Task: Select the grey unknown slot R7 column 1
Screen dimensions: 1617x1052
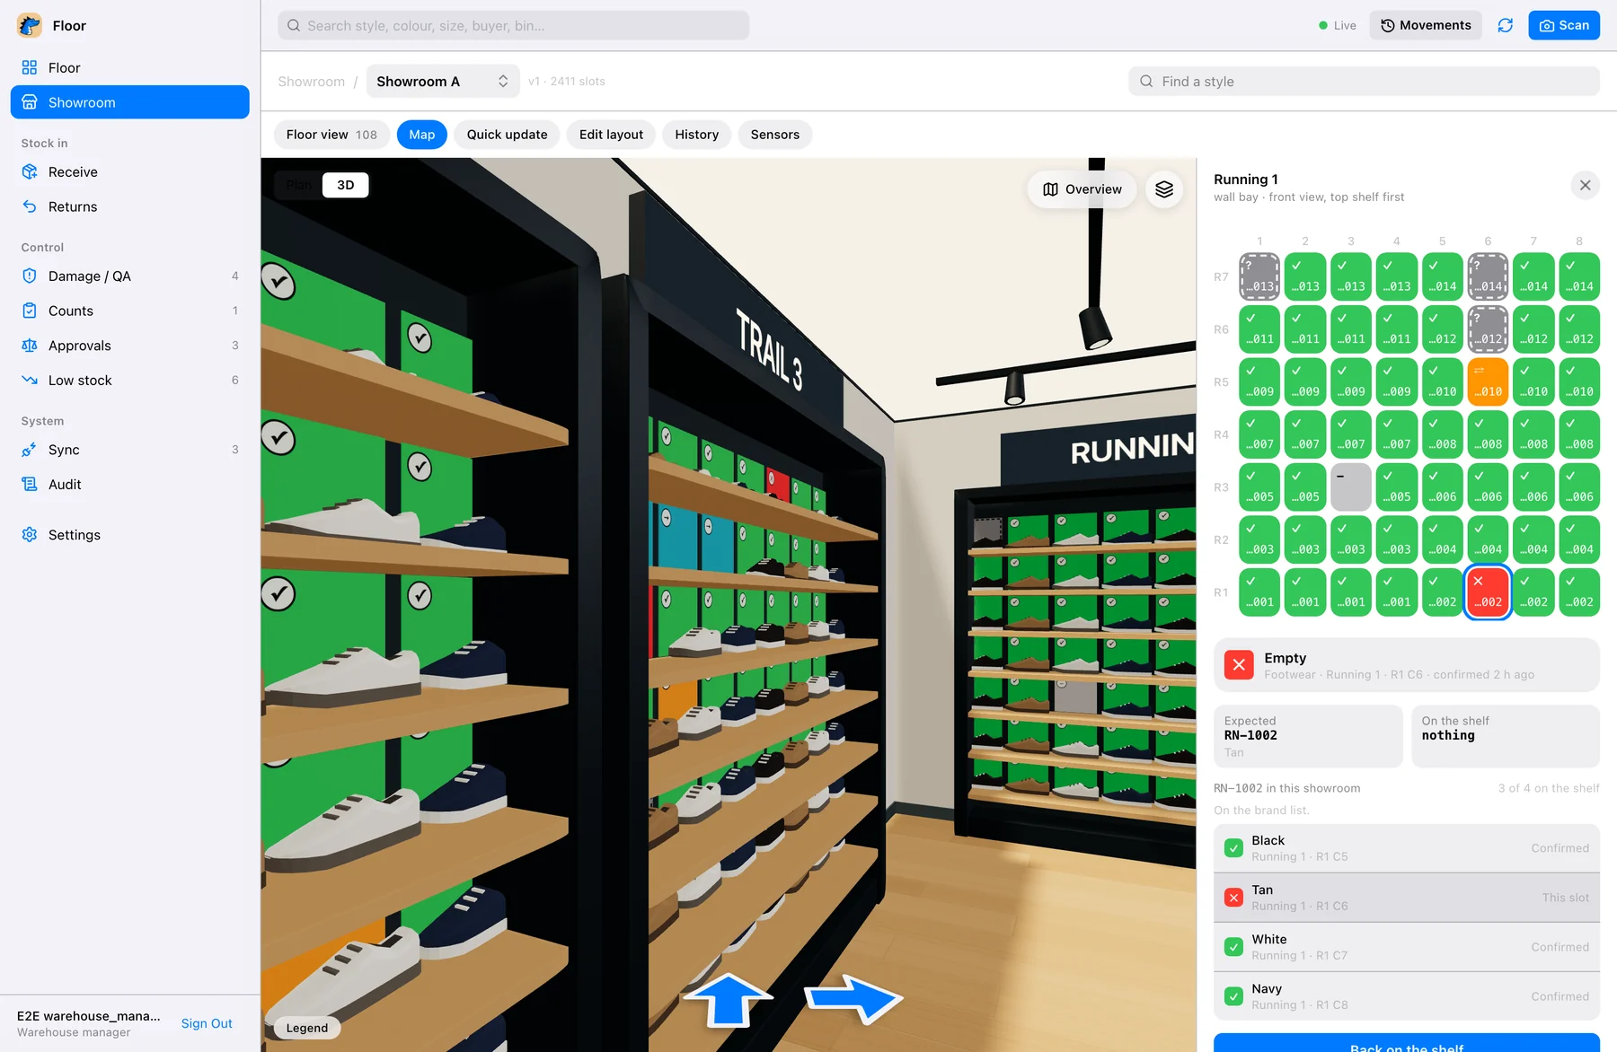Action: click(1259, 276)
